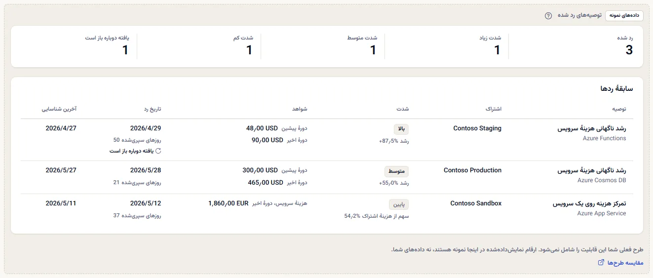Screen dimensions: 653x278
Task: Open the مقایسه طرح‌ها link
Action: point(620,263)
